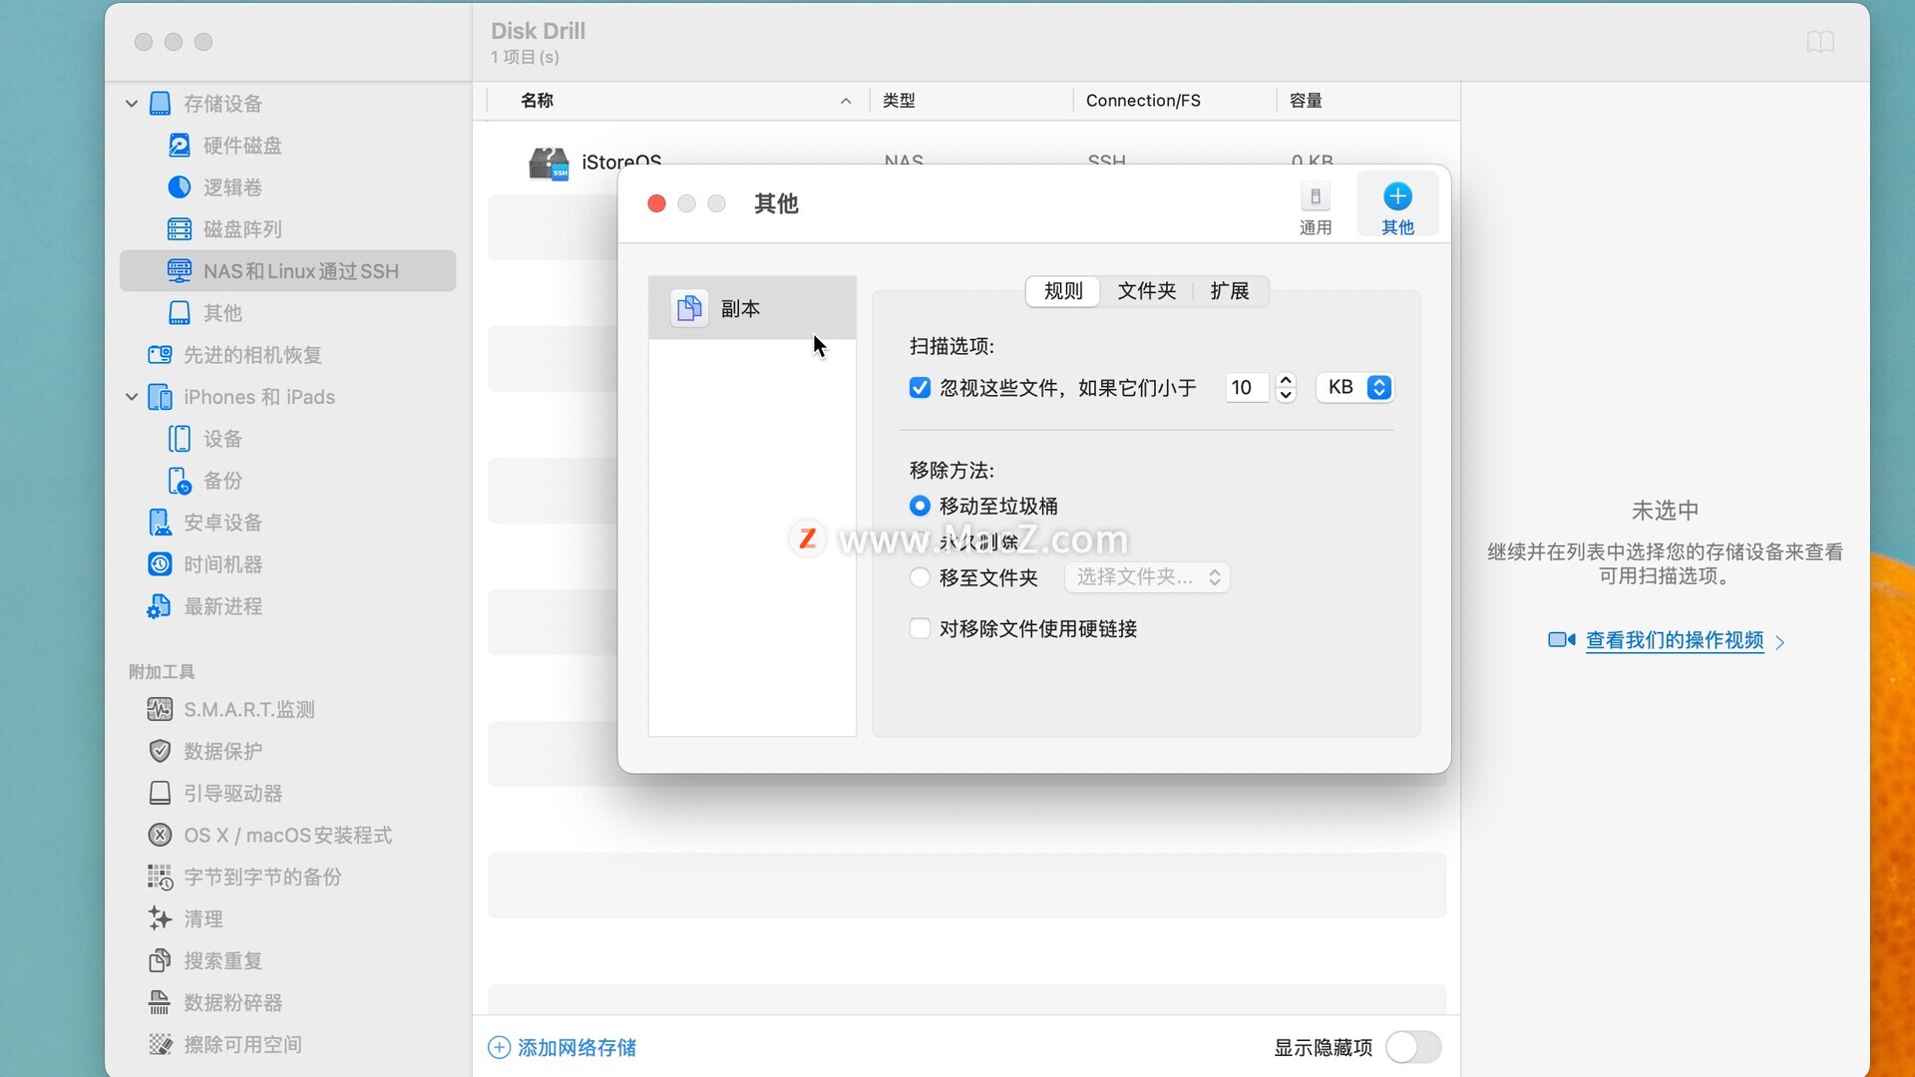Uncheck the ignore small files checkbox
1915x1077 pixels.
[x=920, y=388]
